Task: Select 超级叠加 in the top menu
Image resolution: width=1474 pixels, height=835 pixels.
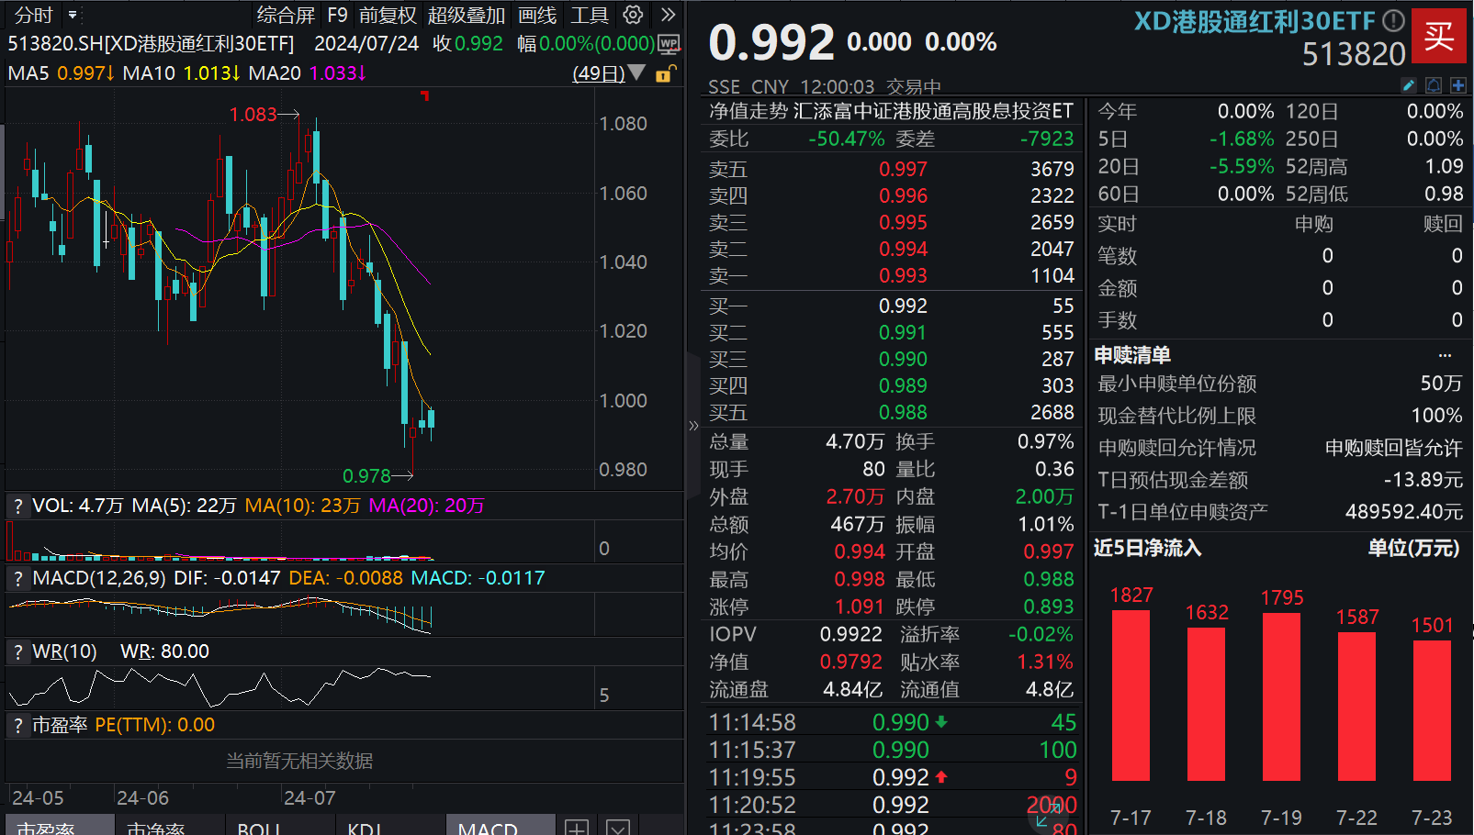Action: (466, 15)
